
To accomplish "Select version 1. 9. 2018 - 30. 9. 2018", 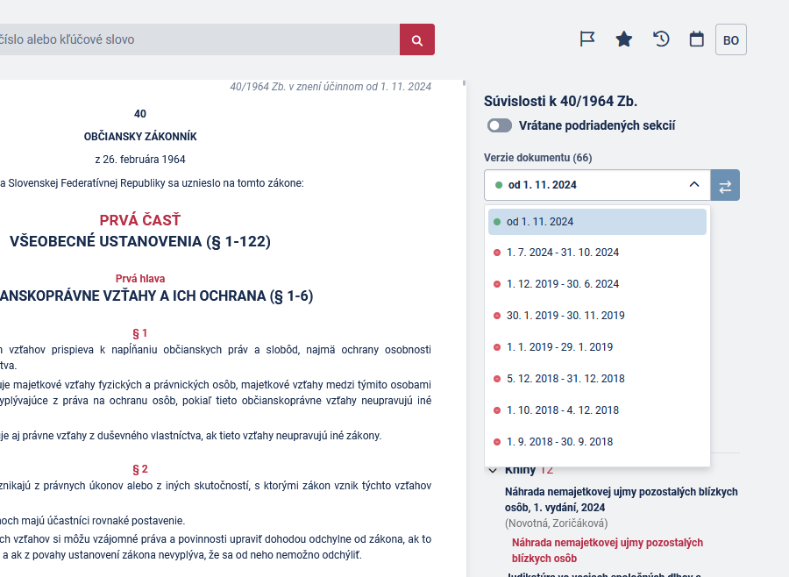I will pyautogui.click(x=597, y=442).
